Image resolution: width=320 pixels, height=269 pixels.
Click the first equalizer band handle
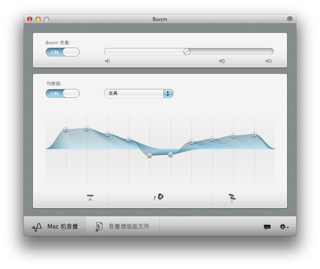click(x=66, y=129)
